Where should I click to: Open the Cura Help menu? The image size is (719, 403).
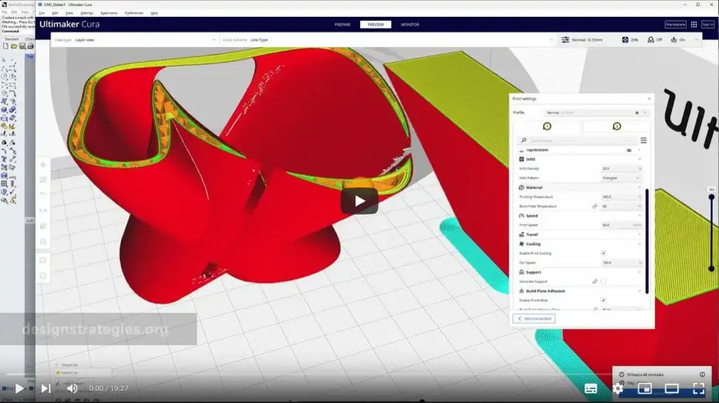[x=154, y=13]
